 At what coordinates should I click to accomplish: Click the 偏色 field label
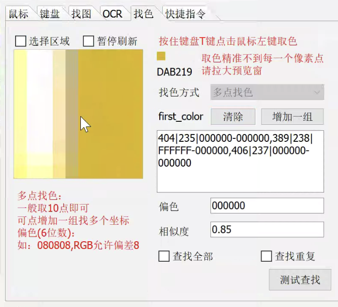click(169, 207)
